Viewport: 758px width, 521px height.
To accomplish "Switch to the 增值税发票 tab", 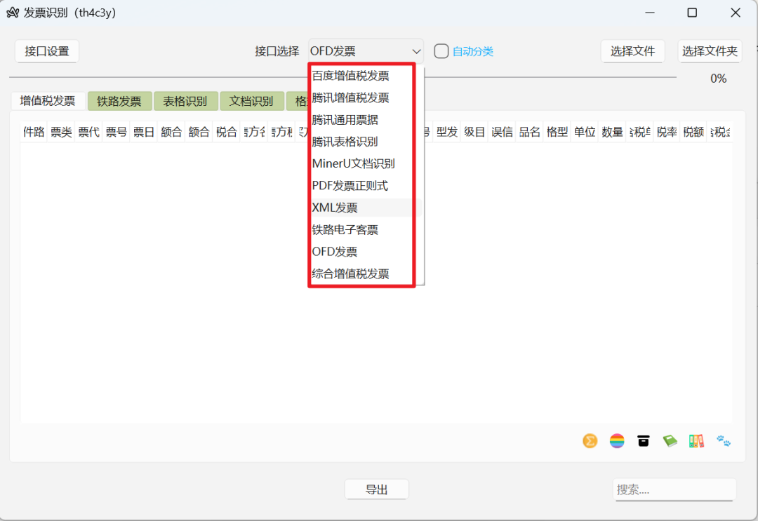I will (x=47, y=100).
